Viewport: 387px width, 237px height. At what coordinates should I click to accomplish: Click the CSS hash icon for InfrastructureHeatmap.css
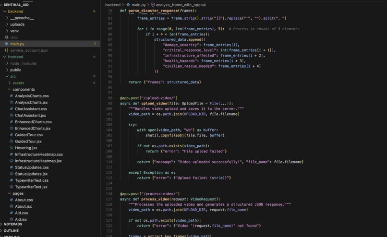(12, 154)
